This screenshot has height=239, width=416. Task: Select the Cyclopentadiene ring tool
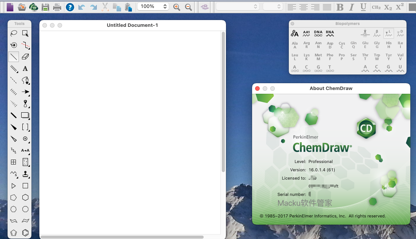[x=14, y=233]
